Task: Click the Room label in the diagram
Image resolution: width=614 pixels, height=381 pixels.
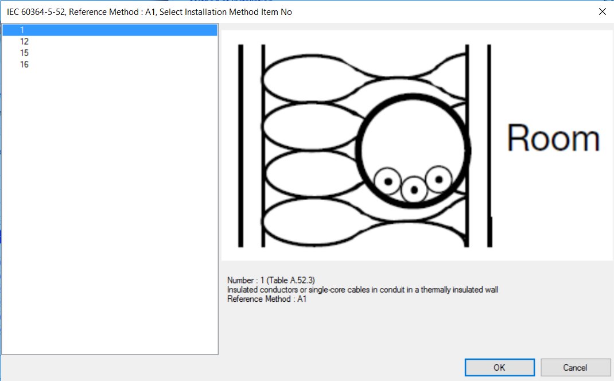Action: pyautogui.click(x=554, y=137)
